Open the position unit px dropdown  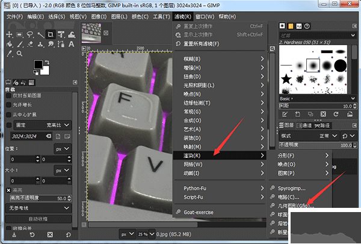coord(63,149)
